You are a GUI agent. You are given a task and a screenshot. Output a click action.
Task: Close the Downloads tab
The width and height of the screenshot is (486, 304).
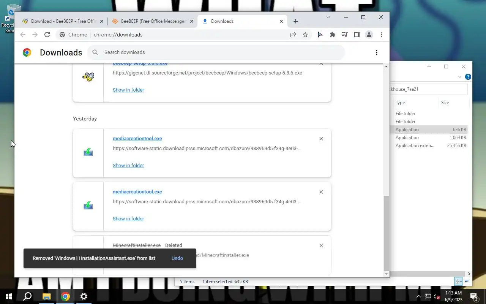[281, 21]
